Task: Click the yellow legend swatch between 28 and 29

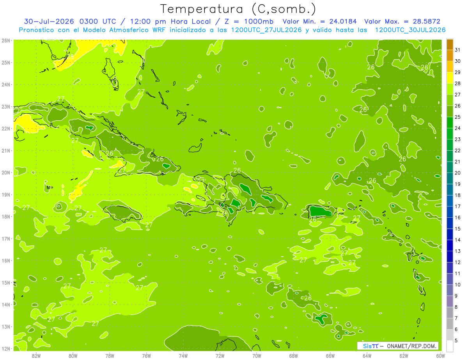Action: pyautogui.click(x=450, y=78)
